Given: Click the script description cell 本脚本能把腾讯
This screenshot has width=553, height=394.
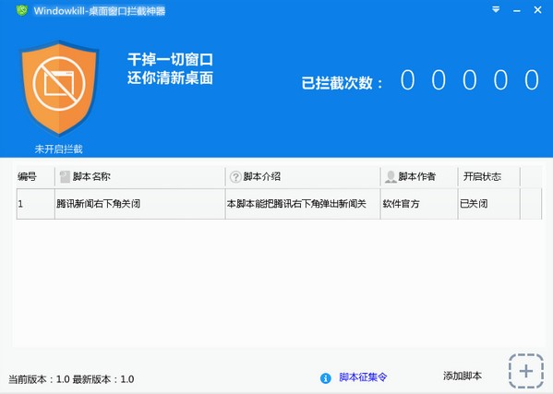Looking at the screenshot, I should click(x=296, y=204).
